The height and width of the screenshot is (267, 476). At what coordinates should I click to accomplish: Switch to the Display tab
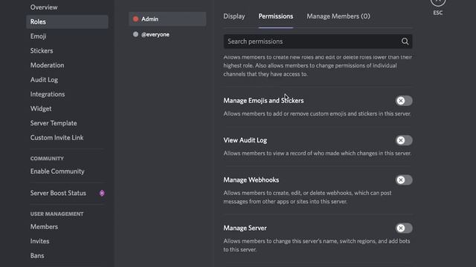click(234, 16)
